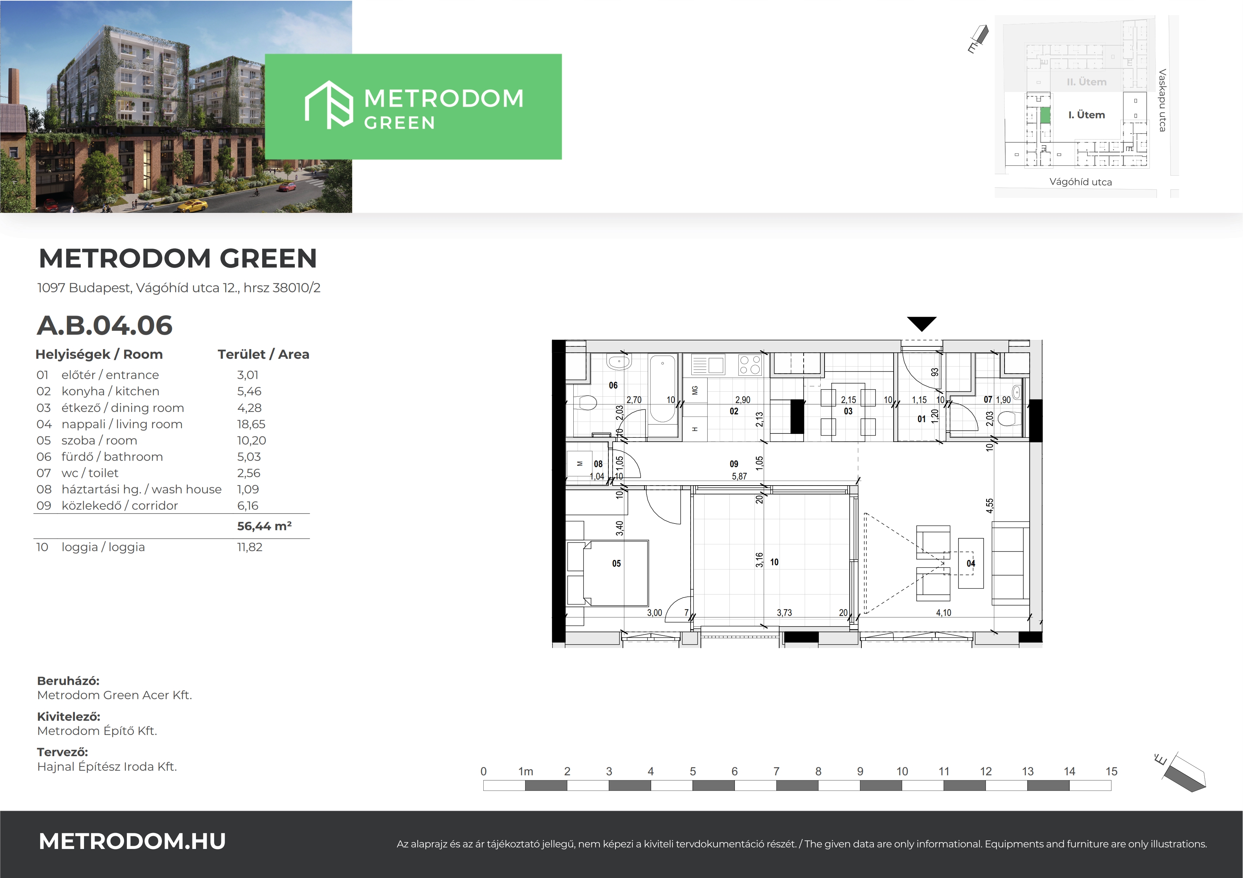Click the 'METRODOM GREEN' heading
1243x878 pixels.
(178, 259)
